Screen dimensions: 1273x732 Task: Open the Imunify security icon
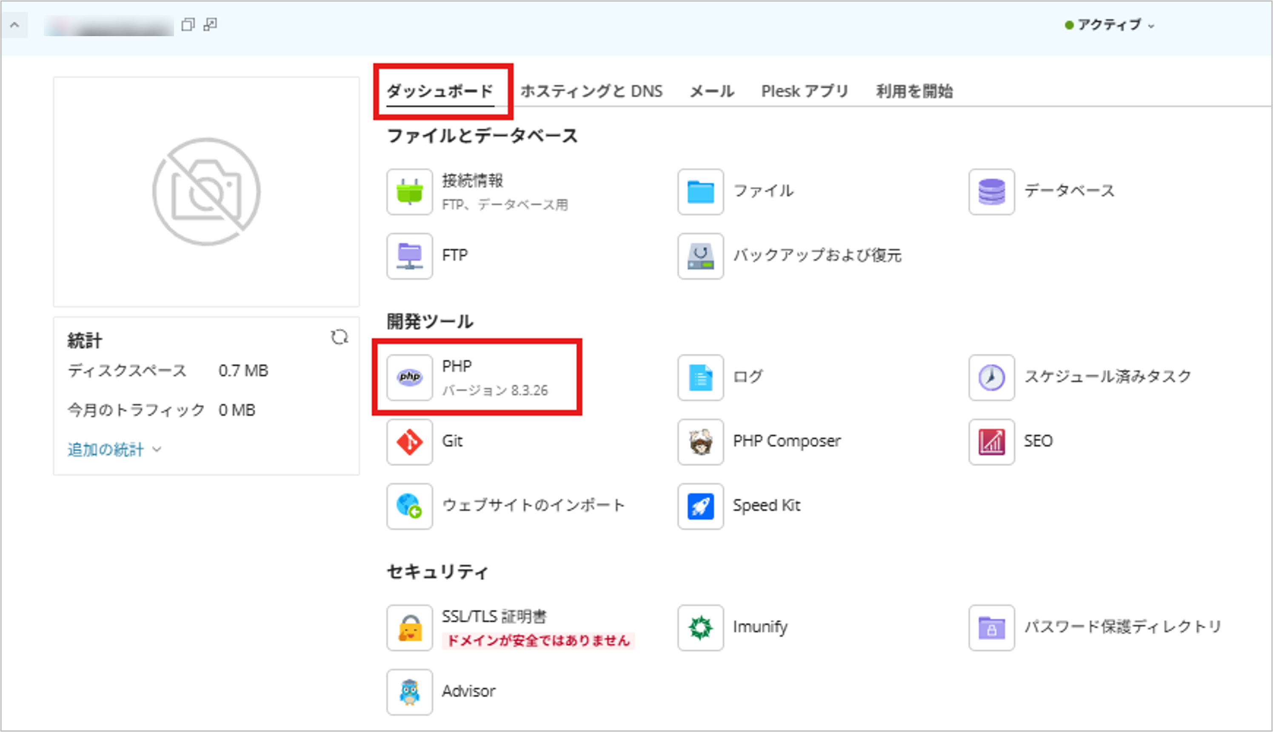(x=700, y=627)
